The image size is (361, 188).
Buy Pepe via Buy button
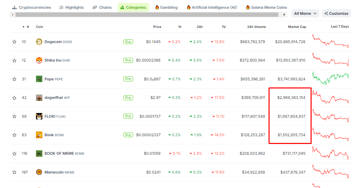pyautogui.click(x=128, y=79)
